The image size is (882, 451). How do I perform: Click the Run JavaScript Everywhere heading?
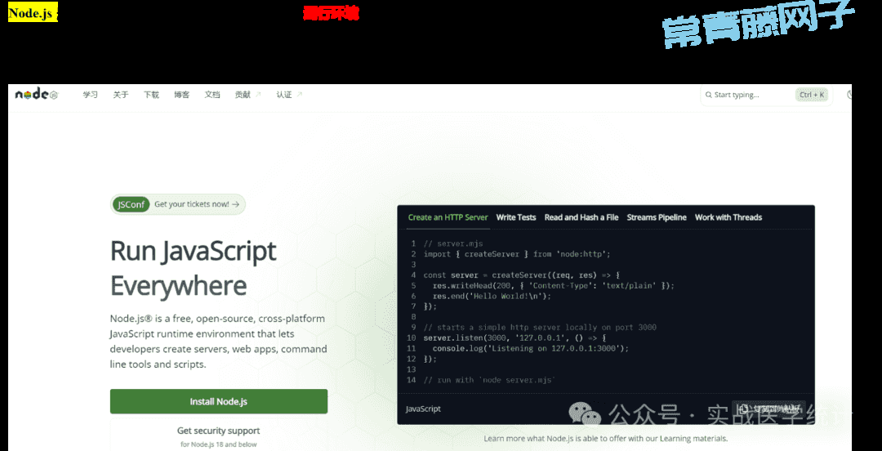[194, 268]
